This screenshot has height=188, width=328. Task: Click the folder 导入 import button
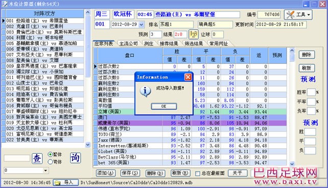65,182
